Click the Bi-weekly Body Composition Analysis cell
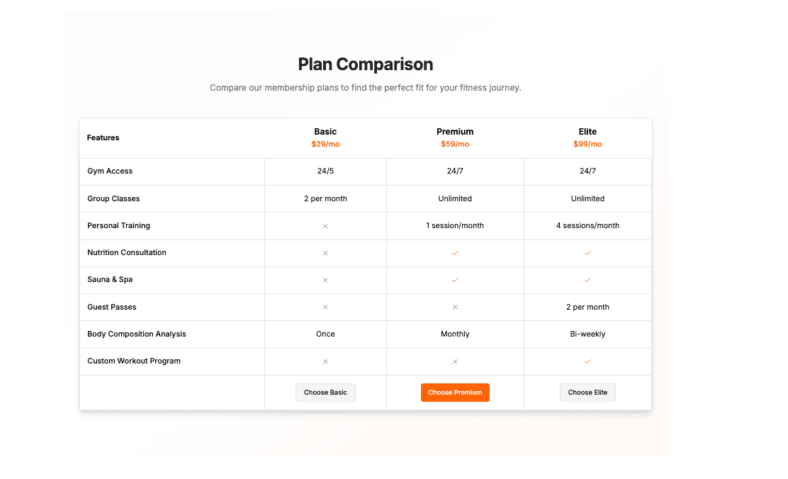The image size is (788, 479). 587,334
